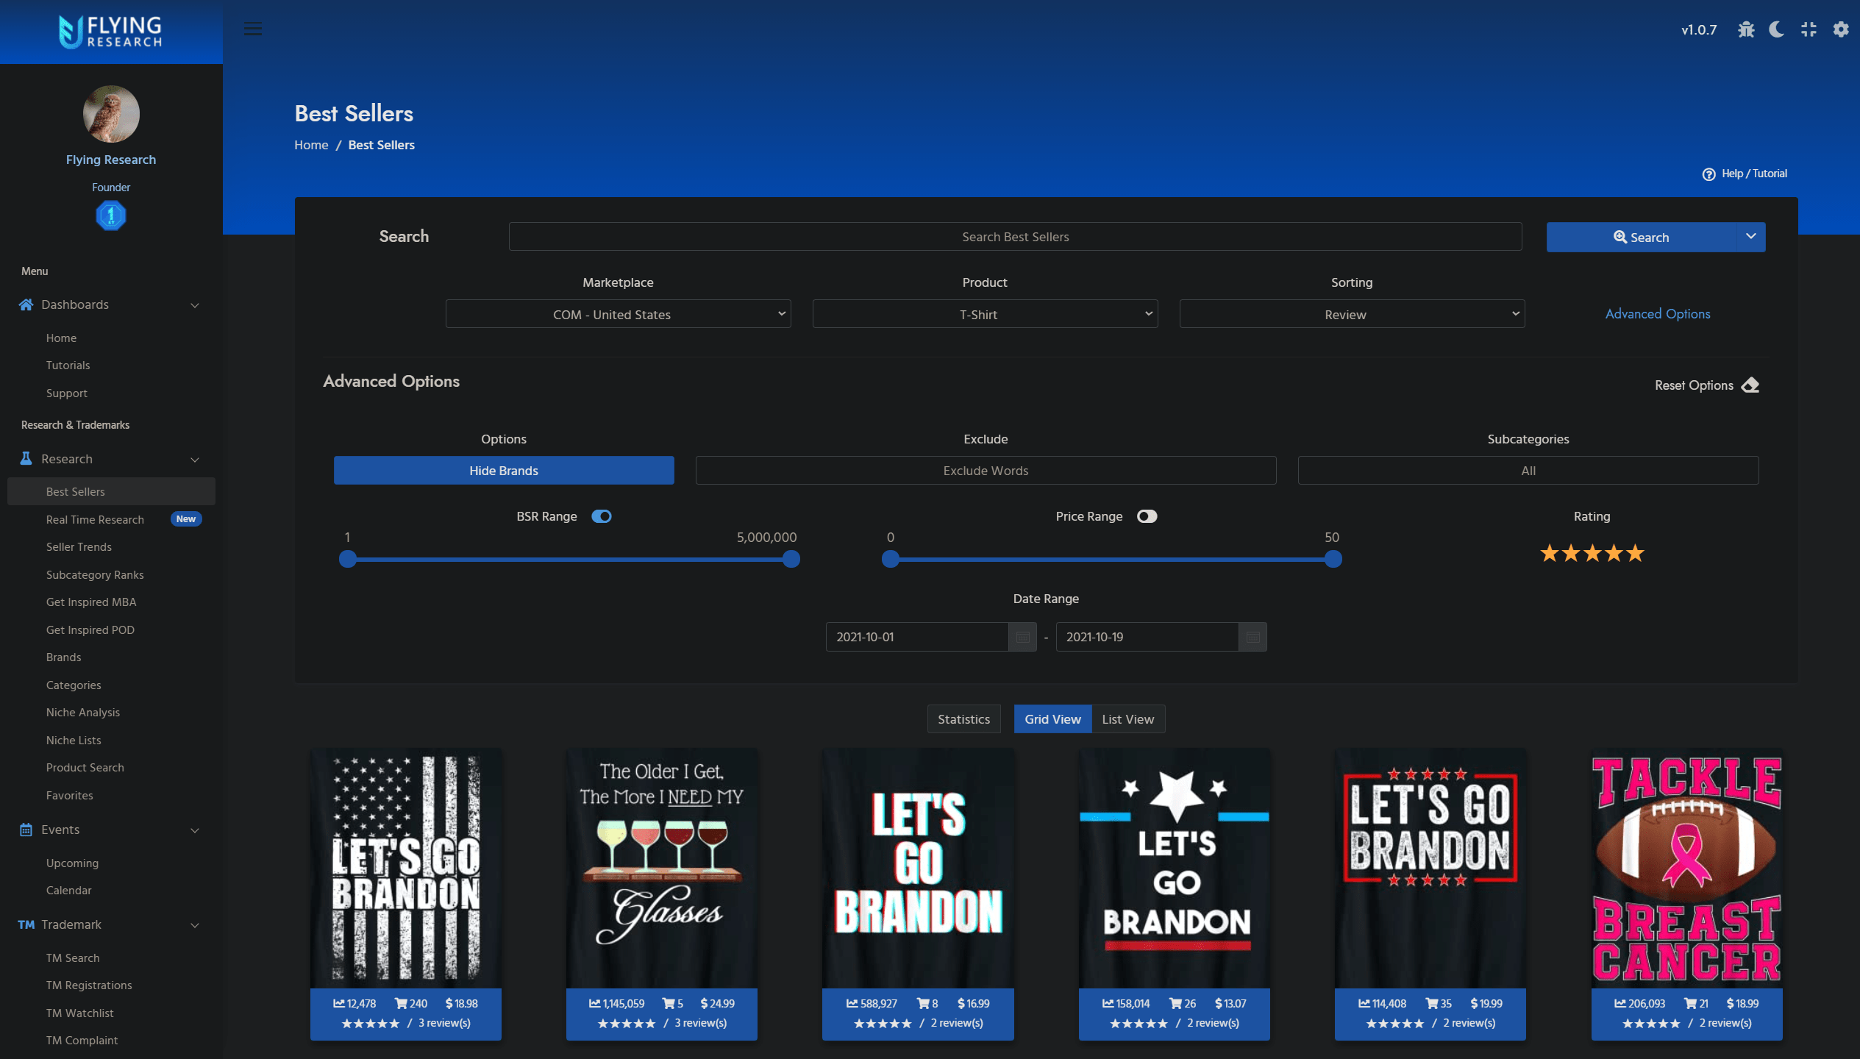Collapse the Events menu section
1860x1059 pixels.
tap(195, 830)
